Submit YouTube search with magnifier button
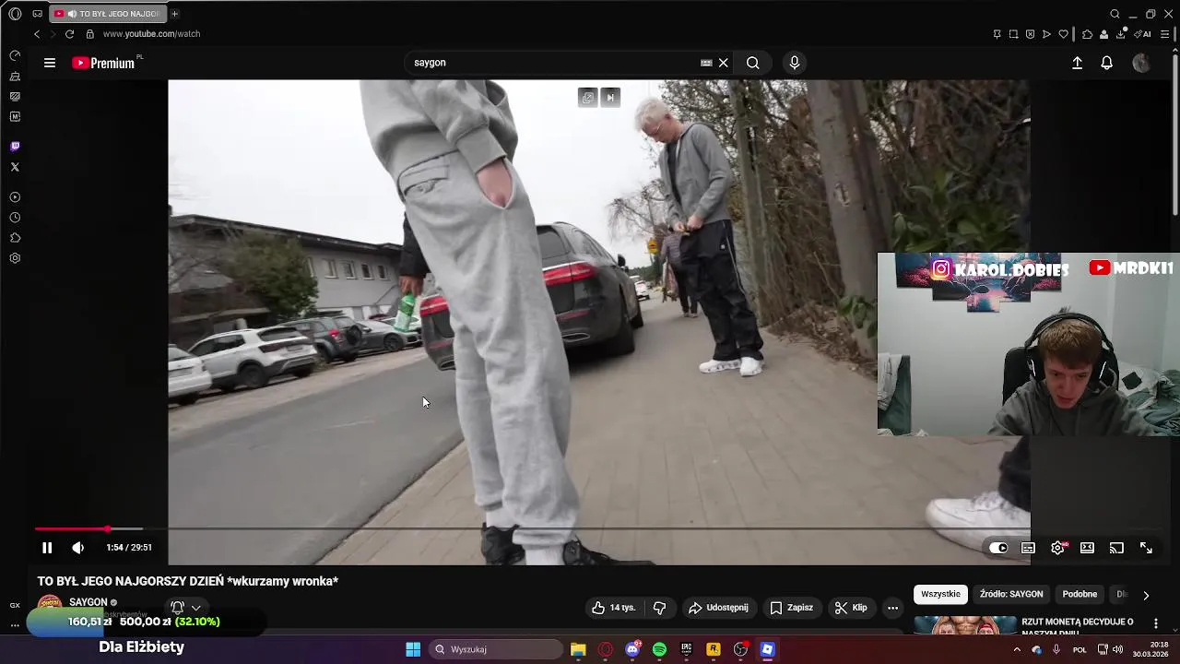 click(753, 63)
